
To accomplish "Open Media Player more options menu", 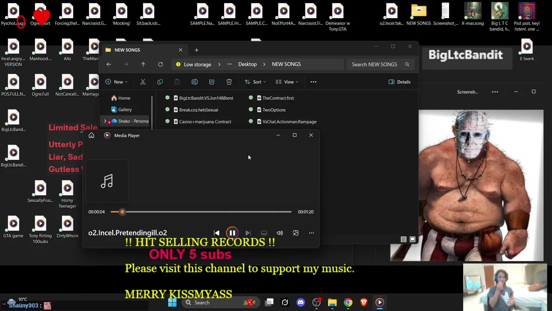I will 311,233.
